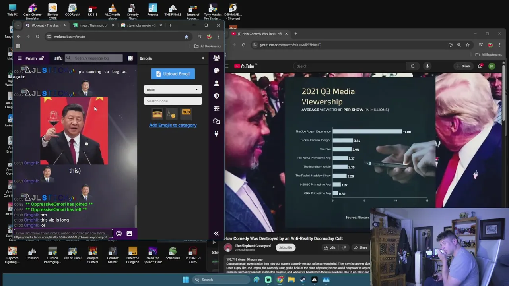Click 'OppressiveOmori has joined' message
This screenshot has height=286, width=509.
[59, 204]
